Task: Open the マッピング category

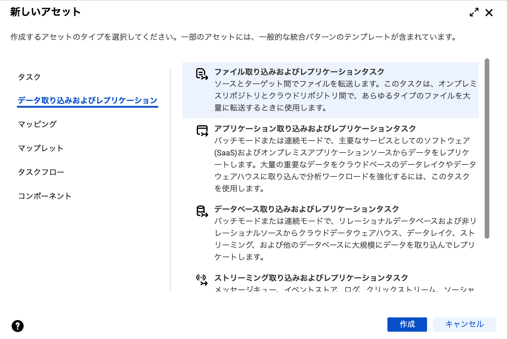Action: click(37, 124)
